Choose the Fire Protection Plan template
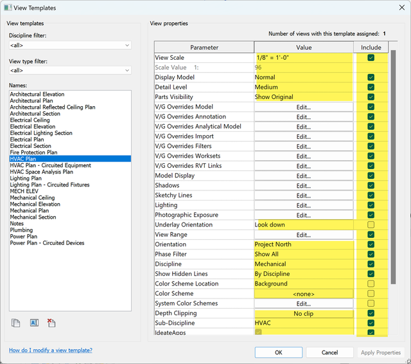This screenshot has height=364, width=411. tap(33, 152)
